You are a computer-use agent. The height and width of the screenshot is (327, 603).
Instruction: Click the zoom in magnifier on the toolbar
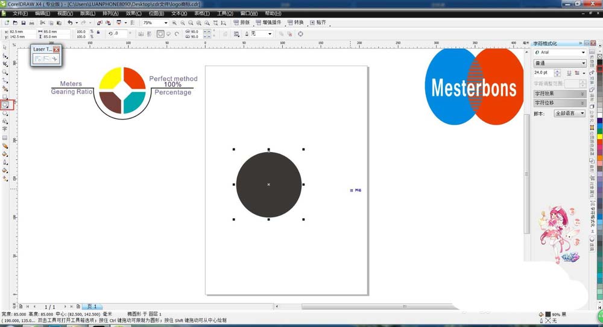pos(174,23)
